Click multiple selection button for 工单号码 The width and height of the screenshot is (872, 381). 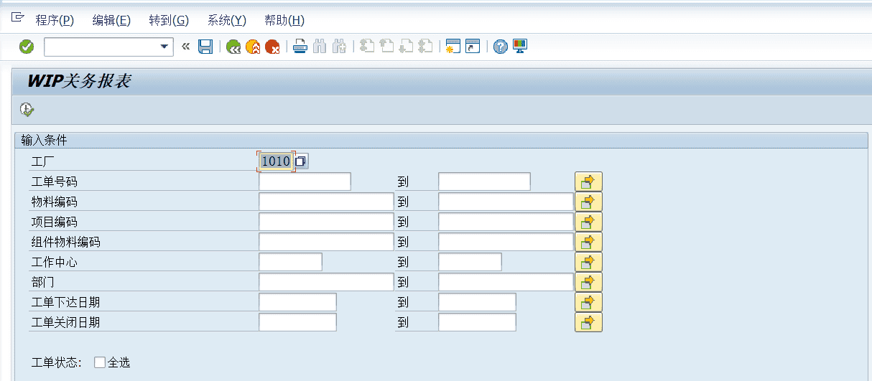[x=588, y=182]
